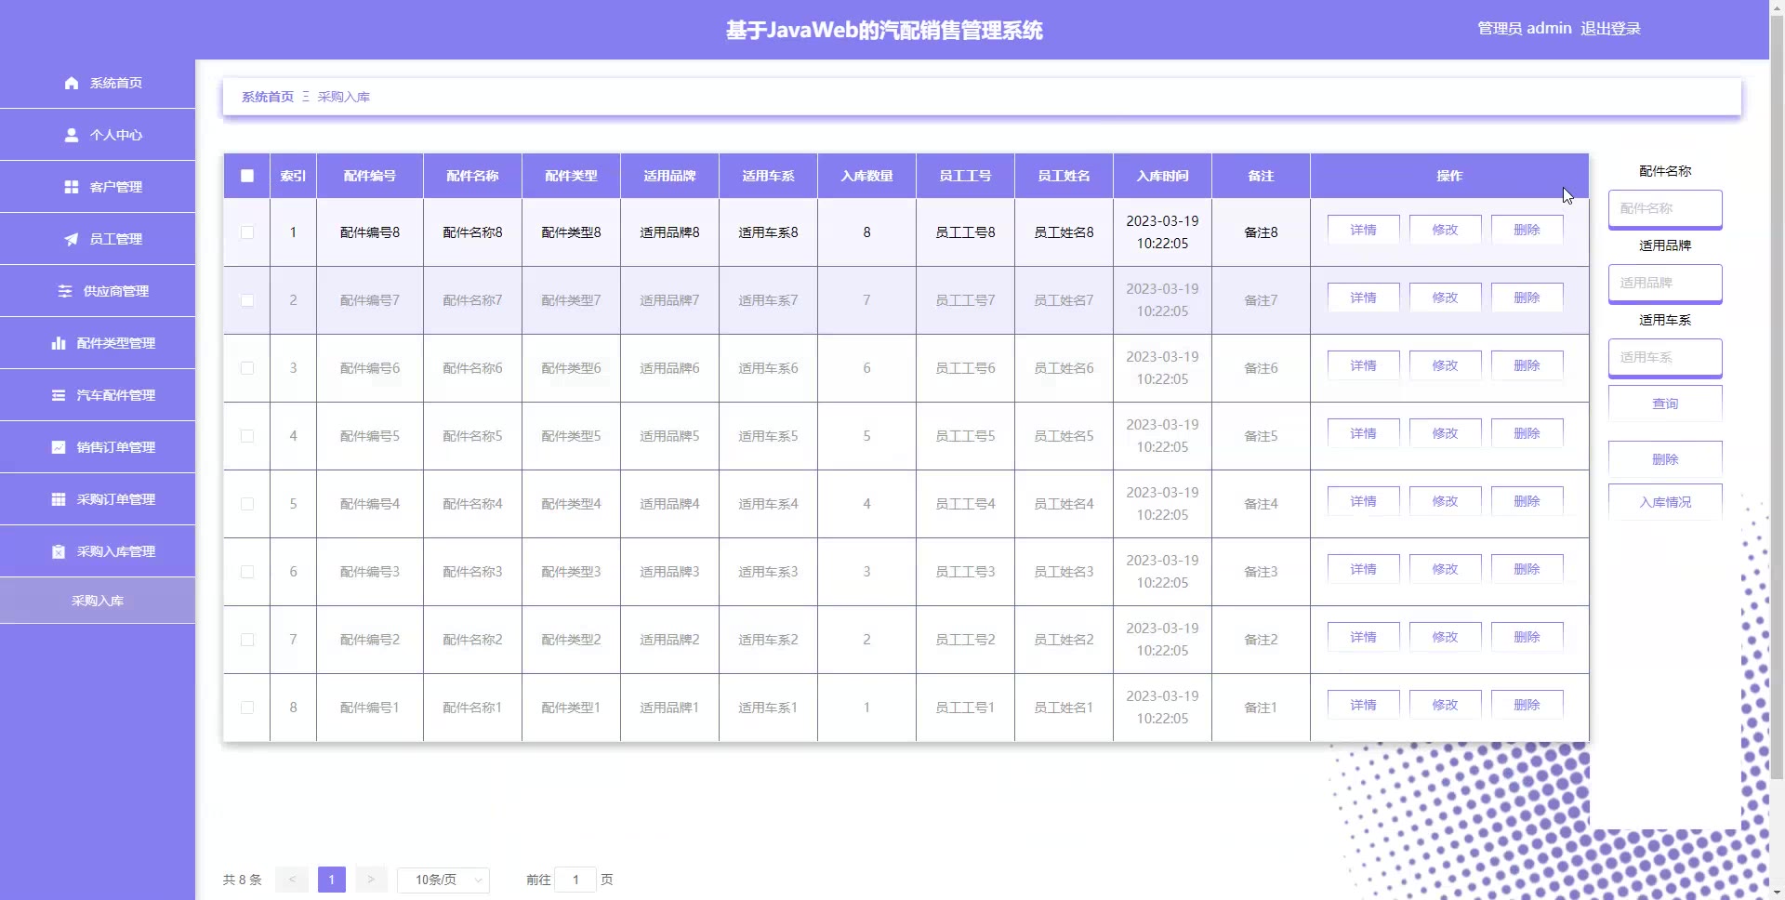Image resolution: width=1785 pixels, height=900 pixels.
Task: Expand 员工管理 menu
Action: (x=98, y=239)
